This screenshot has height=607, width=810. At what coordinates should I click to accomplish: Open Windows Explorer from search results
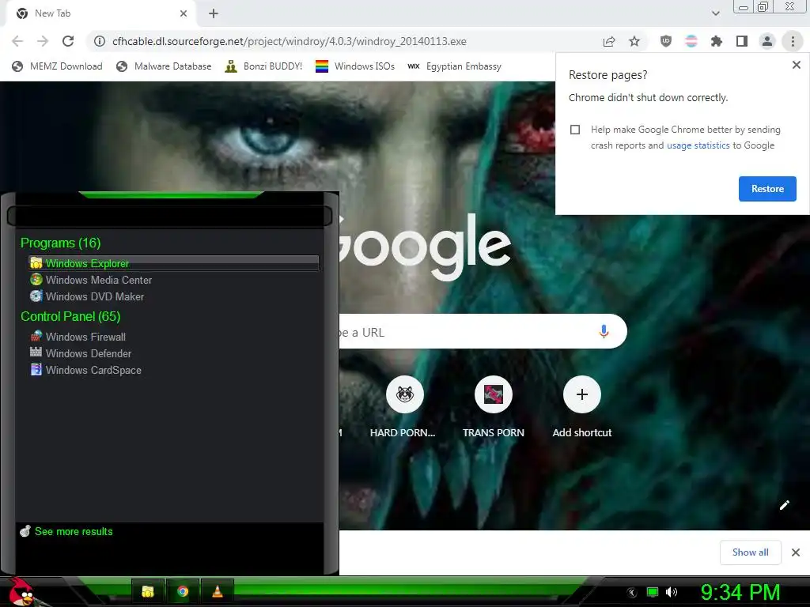click(173, 263)
